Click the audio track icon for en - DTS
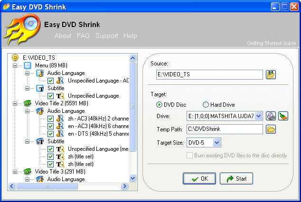301x202 pixels. point(60,134)
